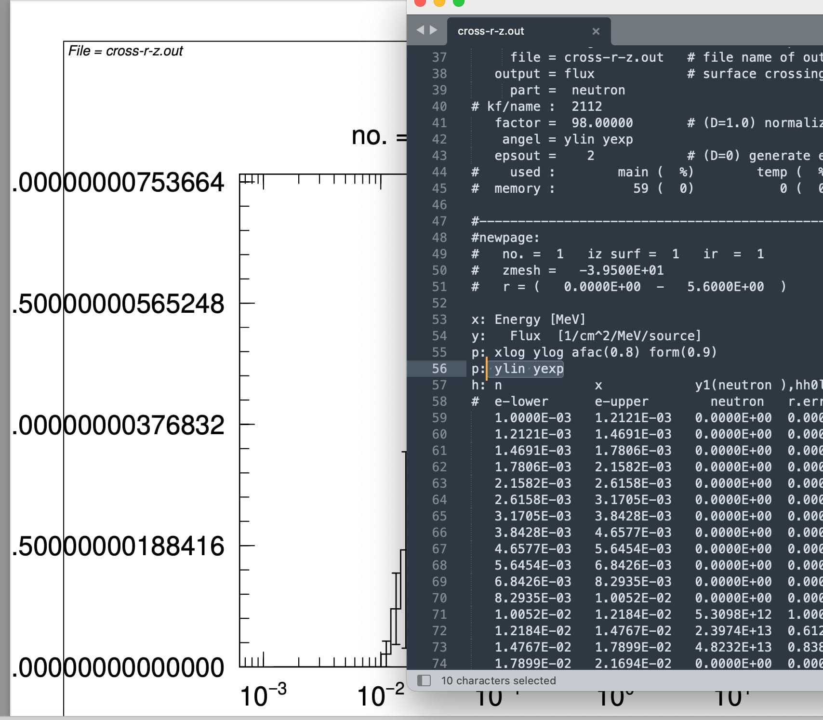Click 'file = cross-r-z.out' on line 37
This screenshot has width=823, height=720.
coord(587,57)
